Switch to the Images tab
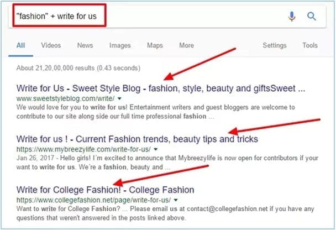 tap(120, 45)
